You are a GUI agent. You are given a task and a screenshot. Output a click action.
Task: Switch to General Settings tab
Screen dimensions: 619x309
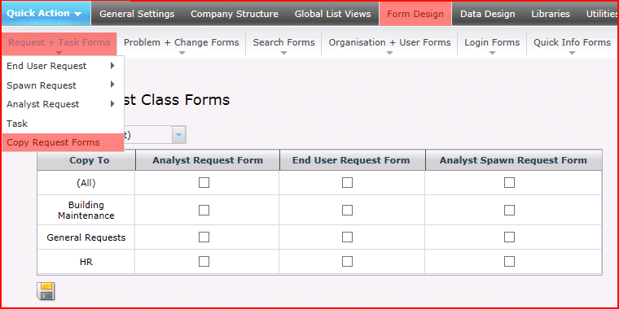tap(137, 14)
